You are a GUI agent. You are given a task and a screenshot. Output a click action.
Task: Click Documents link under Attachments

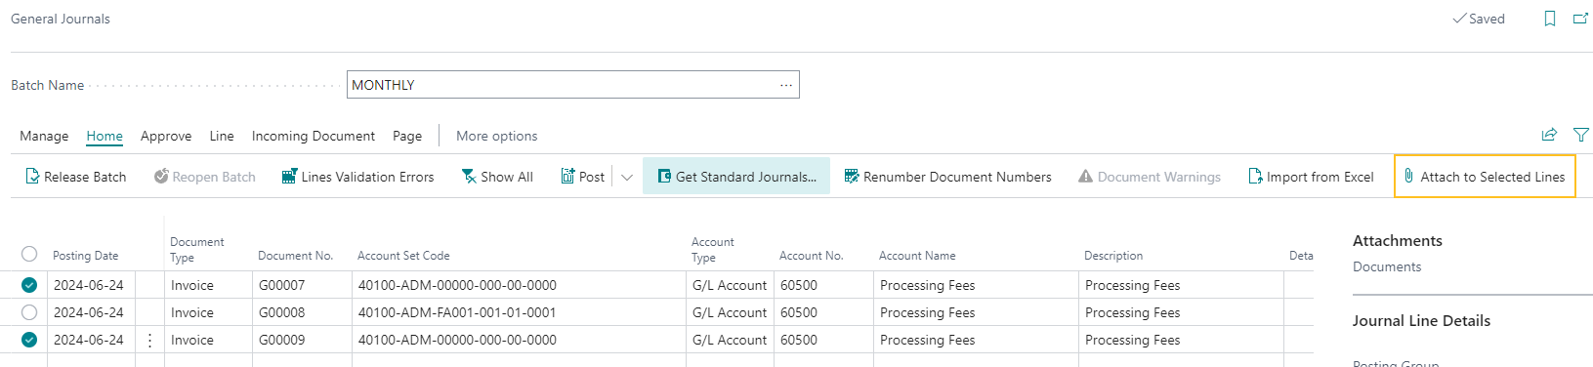[1387, 266]
